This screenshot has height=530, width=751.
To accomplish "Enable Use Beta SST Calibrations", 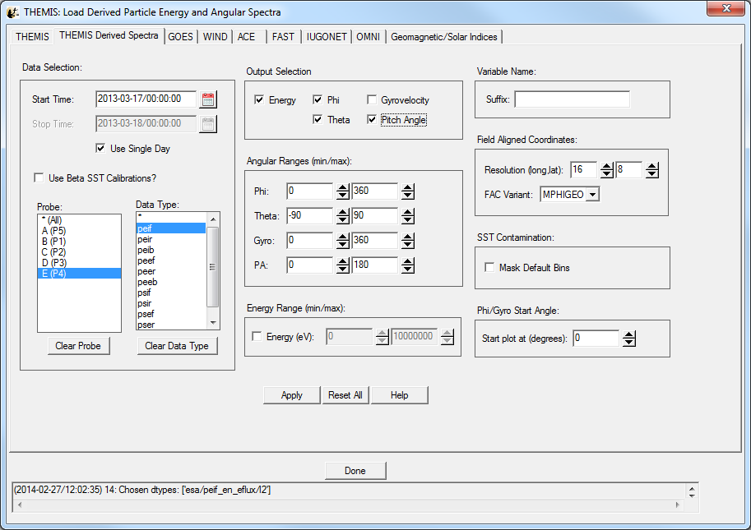I will tap(39, 178).
